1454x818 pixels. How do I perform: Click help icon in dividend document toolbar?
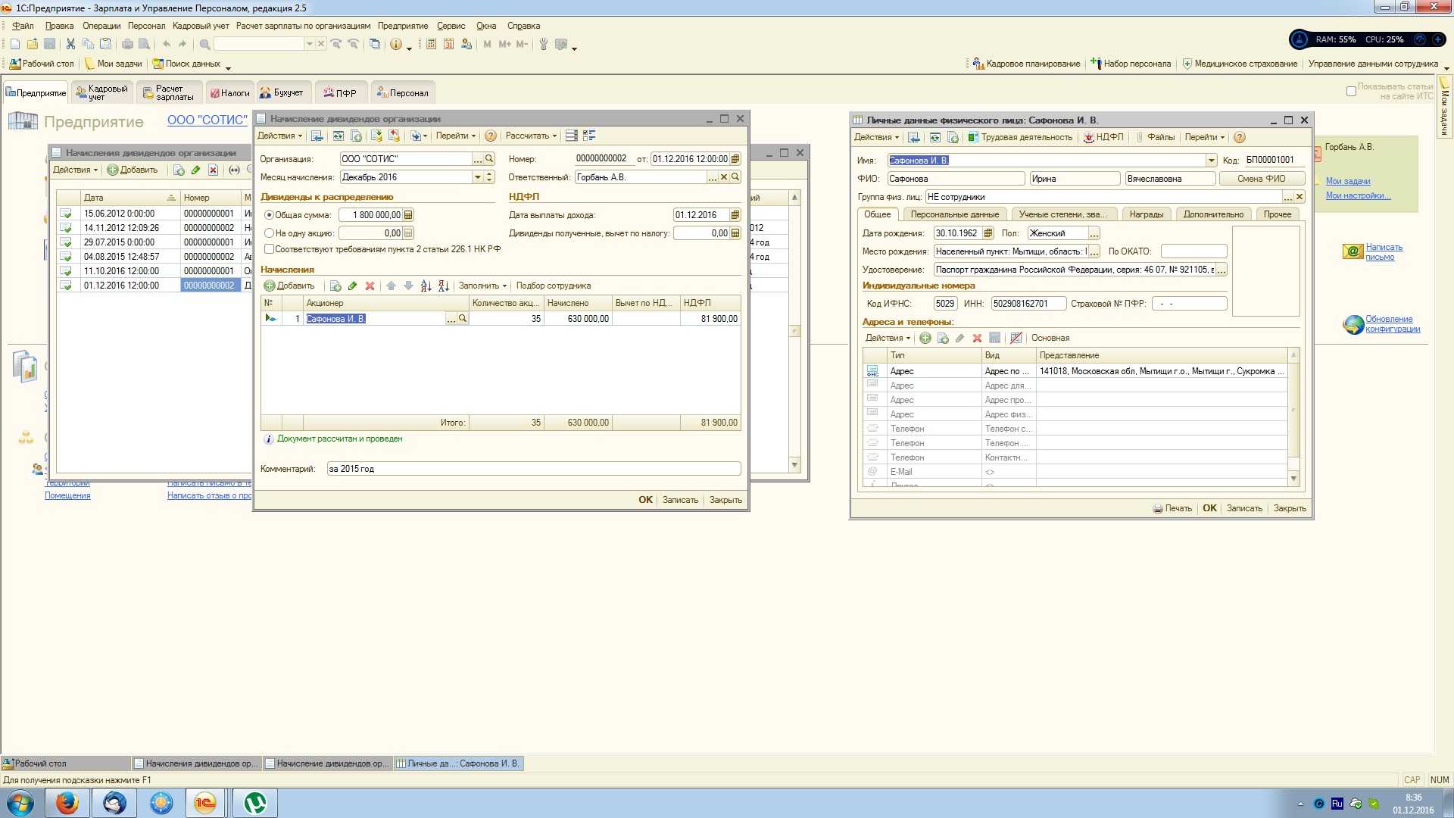(491, 136)
